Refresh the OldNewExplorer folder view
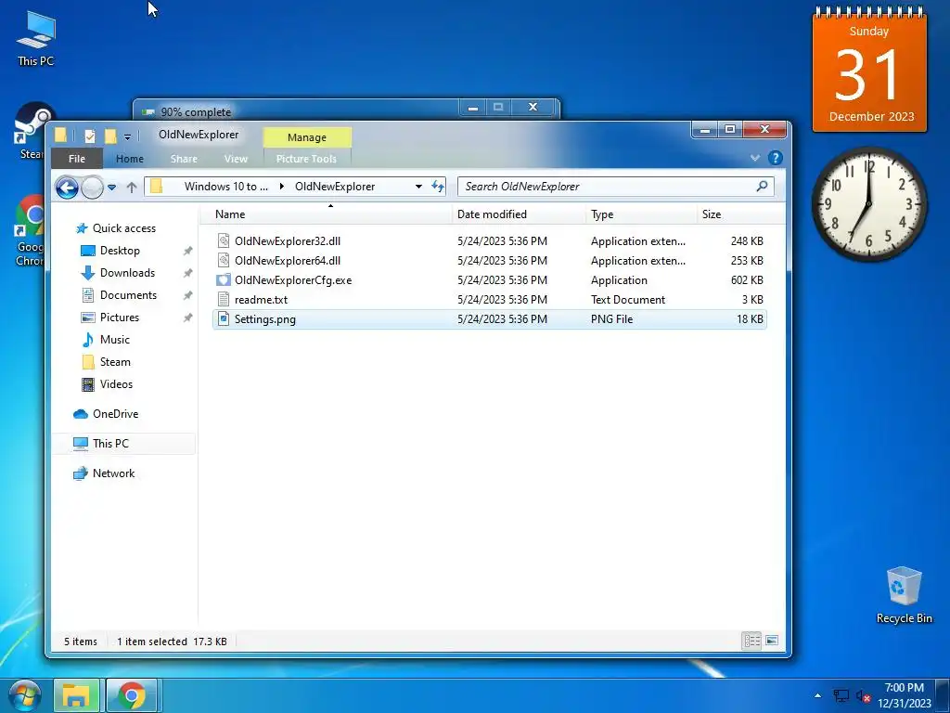 438,187
